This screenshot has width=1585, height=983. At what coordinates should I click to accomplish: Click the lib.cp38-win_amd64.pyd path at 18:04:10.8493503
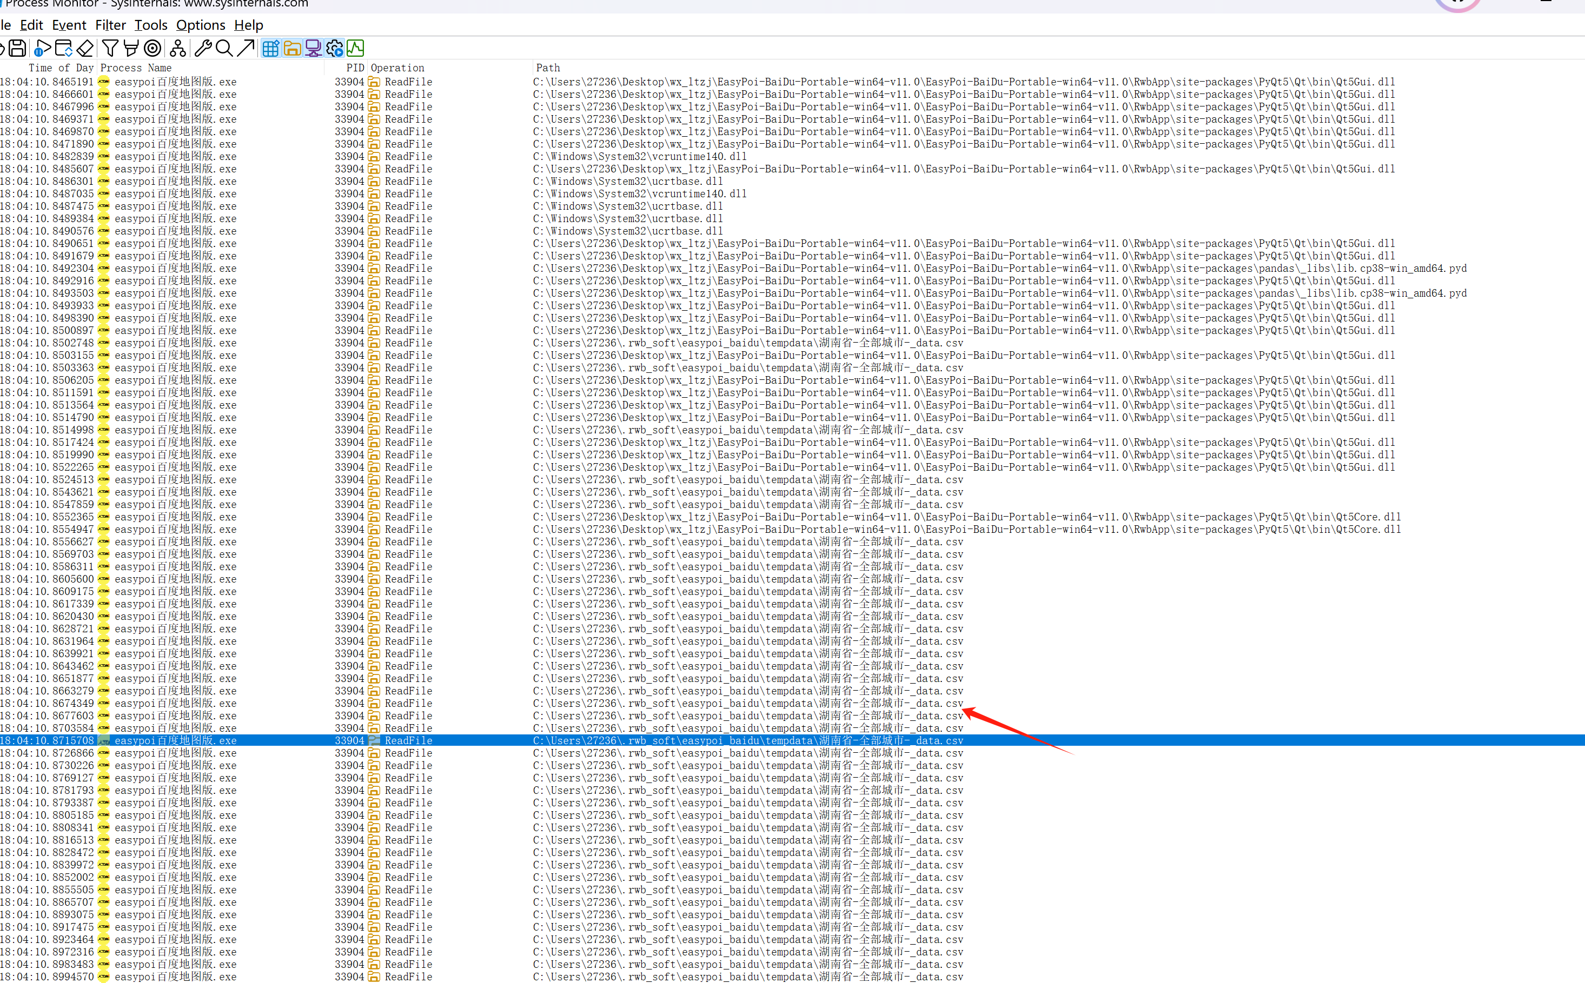point(1000,293)
